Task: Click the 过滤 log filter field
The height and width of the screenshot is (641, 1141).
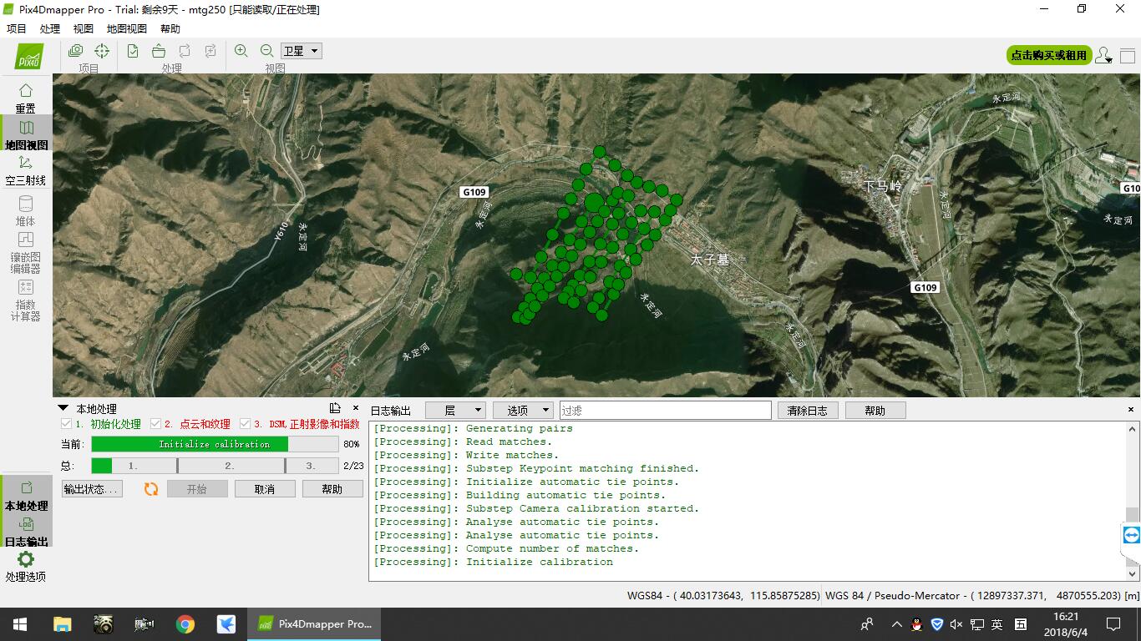Action: point(666,410)
